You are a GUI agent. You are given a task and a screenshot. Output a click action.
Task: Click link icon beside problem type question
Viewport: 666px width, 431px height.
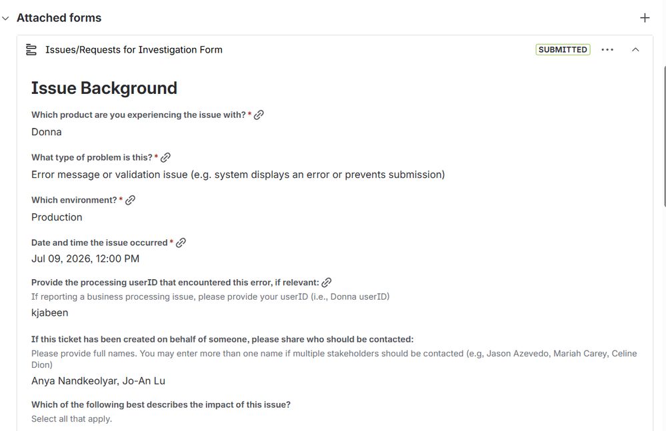[x=165, y=157]
